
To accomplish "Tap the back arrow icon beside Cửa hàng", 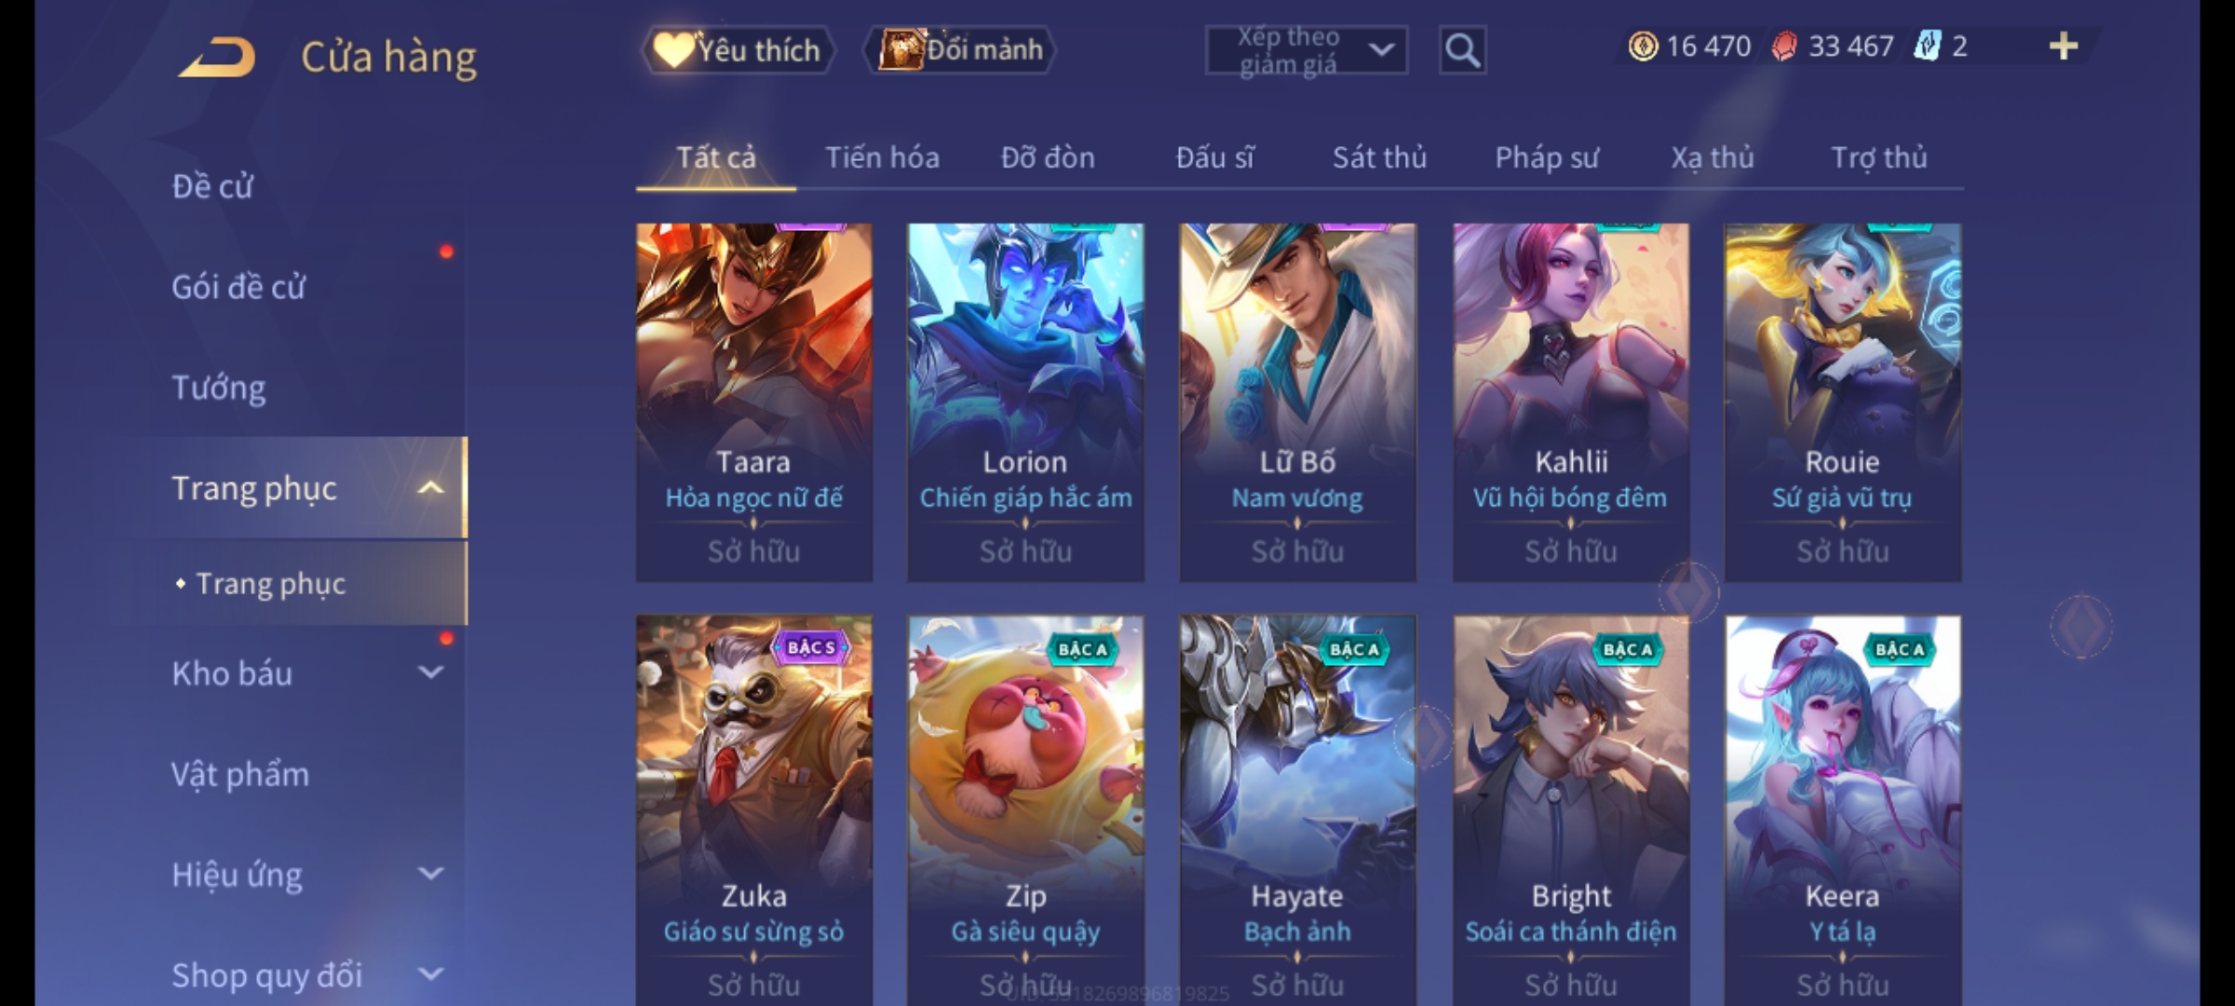I will (218, 58).
